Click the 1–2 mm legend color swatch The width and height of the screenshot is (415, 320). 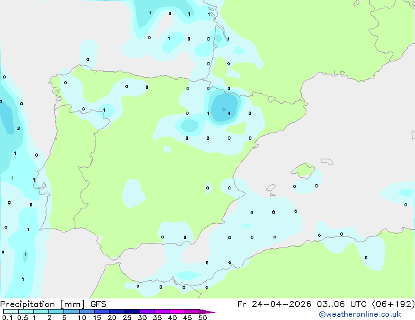tap(41, 312)
